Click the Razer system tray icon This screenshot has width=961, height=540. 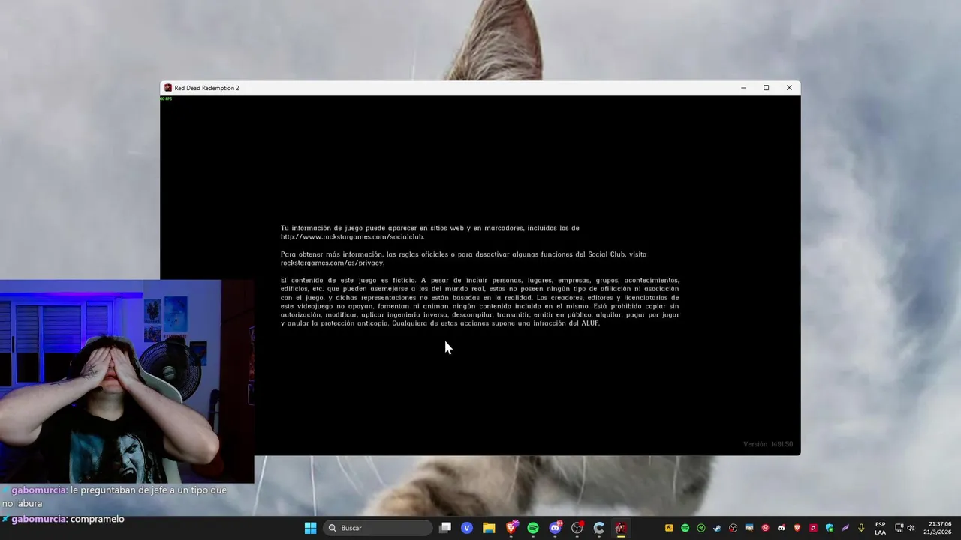click(701, 528)
